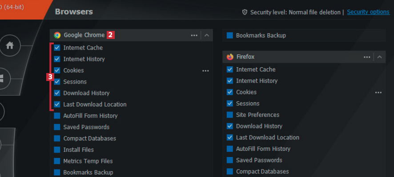Toggle Chrome Compact Databases checkbox
This screenshot has width=394, height=177.
click(x=57, y=139)
